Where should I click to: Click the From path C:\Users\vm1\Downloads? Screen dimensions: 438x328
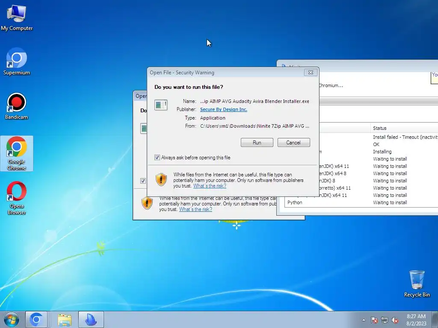(255, 126)
